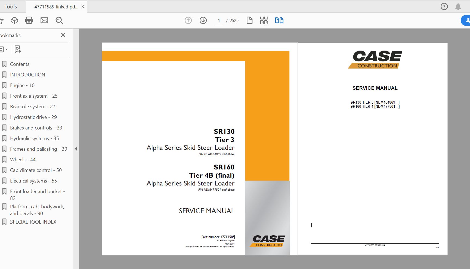Image resolution: width=470 pixels, height=269 pixels.
Task: Close the Bookmarks panel
Action: click(x=63, y=35)
